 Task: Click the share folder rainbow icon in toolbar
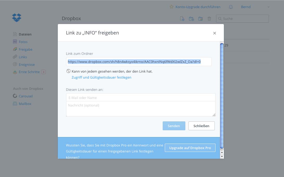tap(200, 19)
